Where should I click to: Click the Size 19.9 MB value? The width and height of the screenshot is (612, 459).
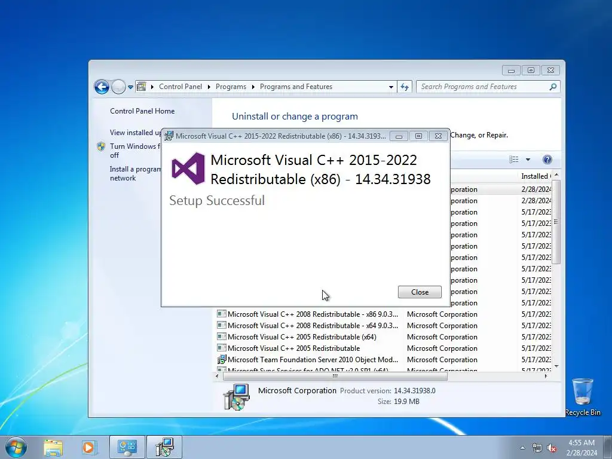tap(406, 401)
